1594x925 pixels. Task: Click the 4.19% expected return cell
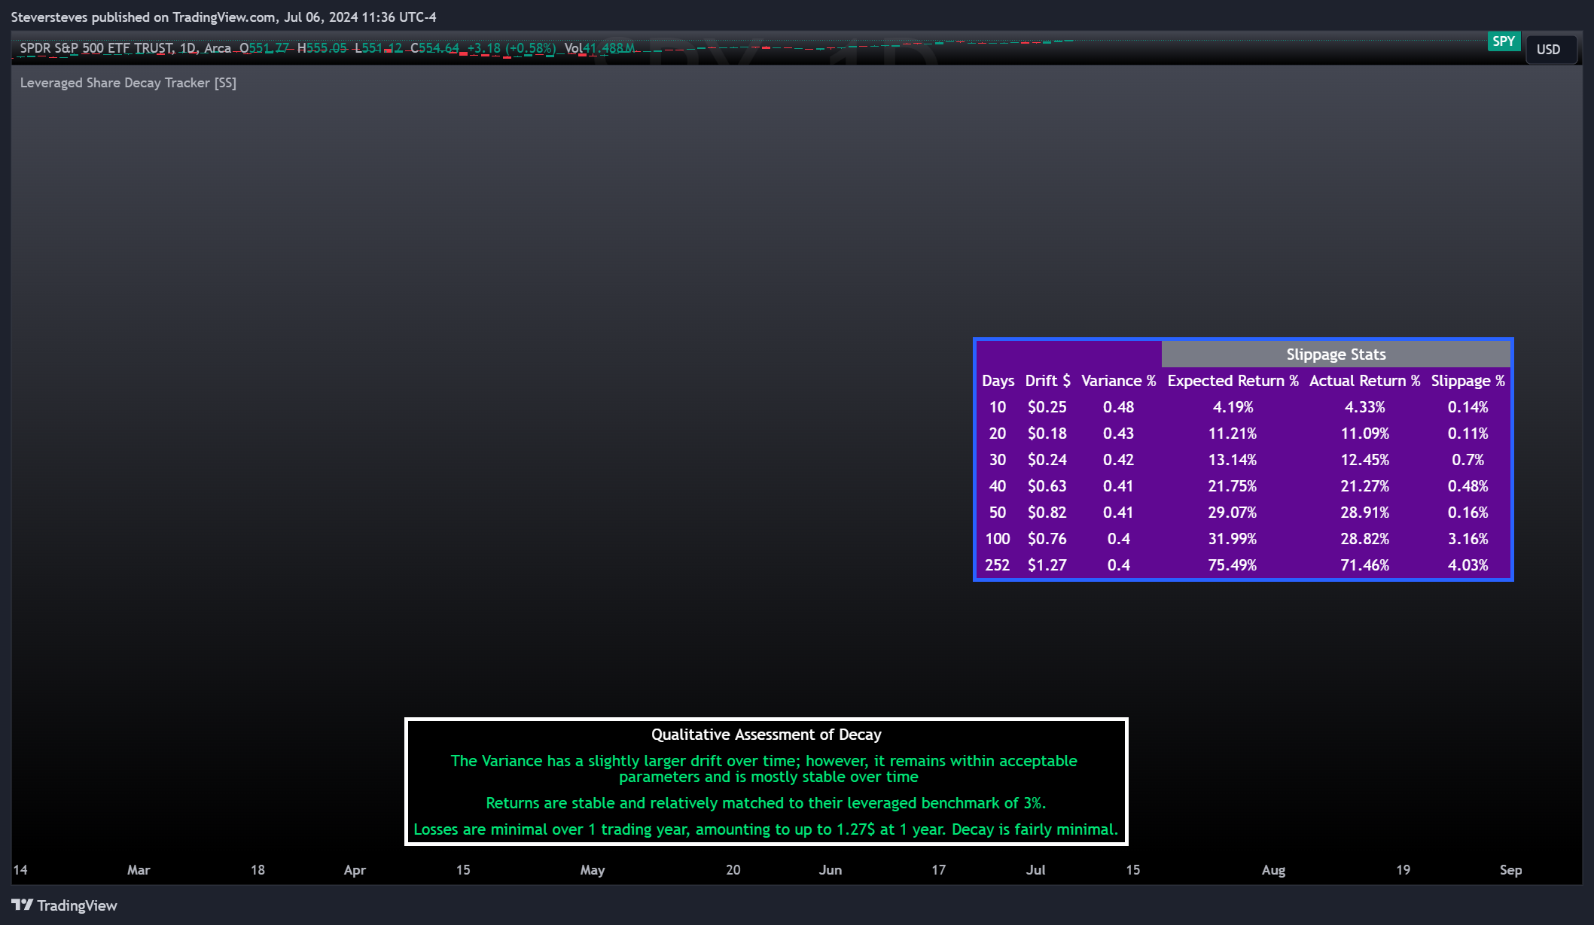pos(1233,407)
